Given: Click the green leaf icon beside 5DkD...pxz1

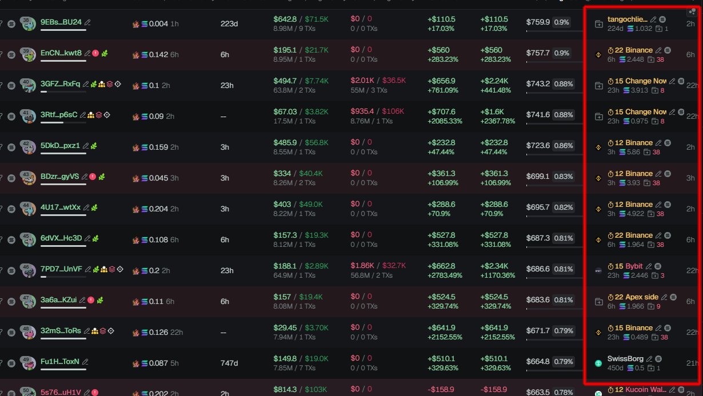Looking at the screenshot, I should coord(94,146).
